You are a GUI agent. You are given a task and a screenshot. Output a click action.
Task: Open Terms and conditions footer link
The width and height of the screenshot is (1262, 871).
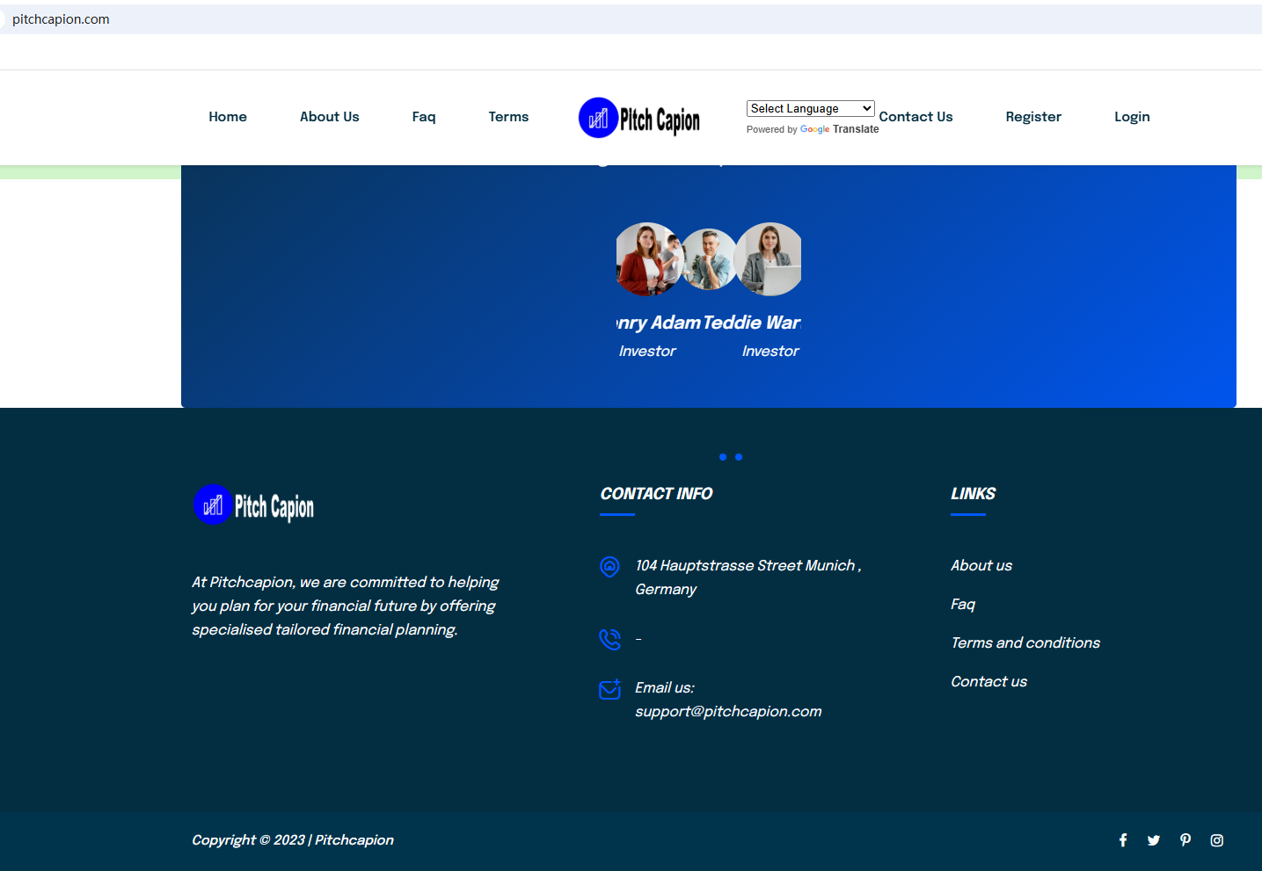click(x=1025, y=642)
